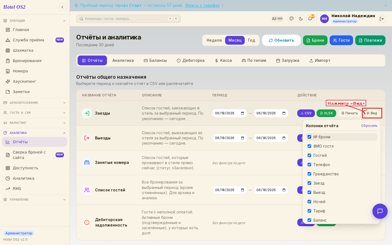Toggle the Тариф column checkbox

click(x=309, y=211)
